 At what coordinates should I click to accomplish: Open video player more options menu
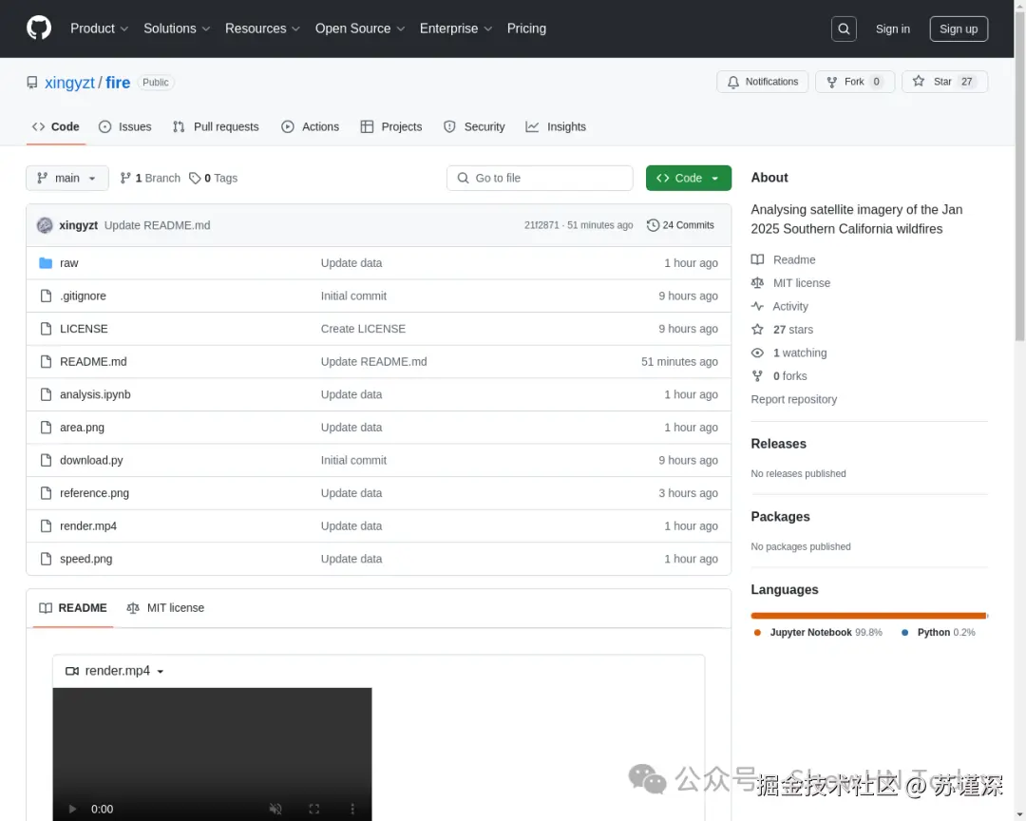(352, 810)
